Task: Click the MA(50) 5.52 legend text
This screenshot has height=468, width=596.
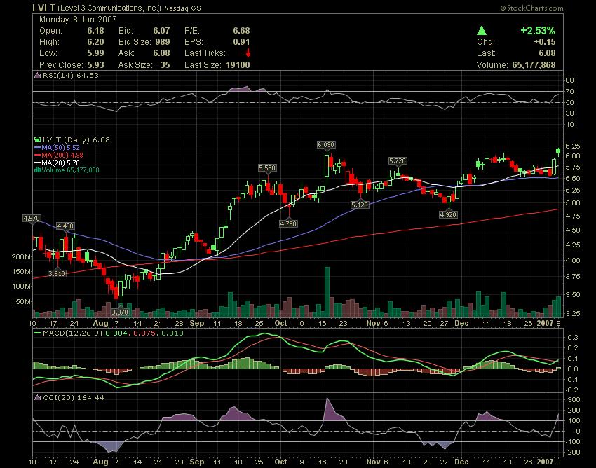Action: pyautogui.click(x=61, y=147)
